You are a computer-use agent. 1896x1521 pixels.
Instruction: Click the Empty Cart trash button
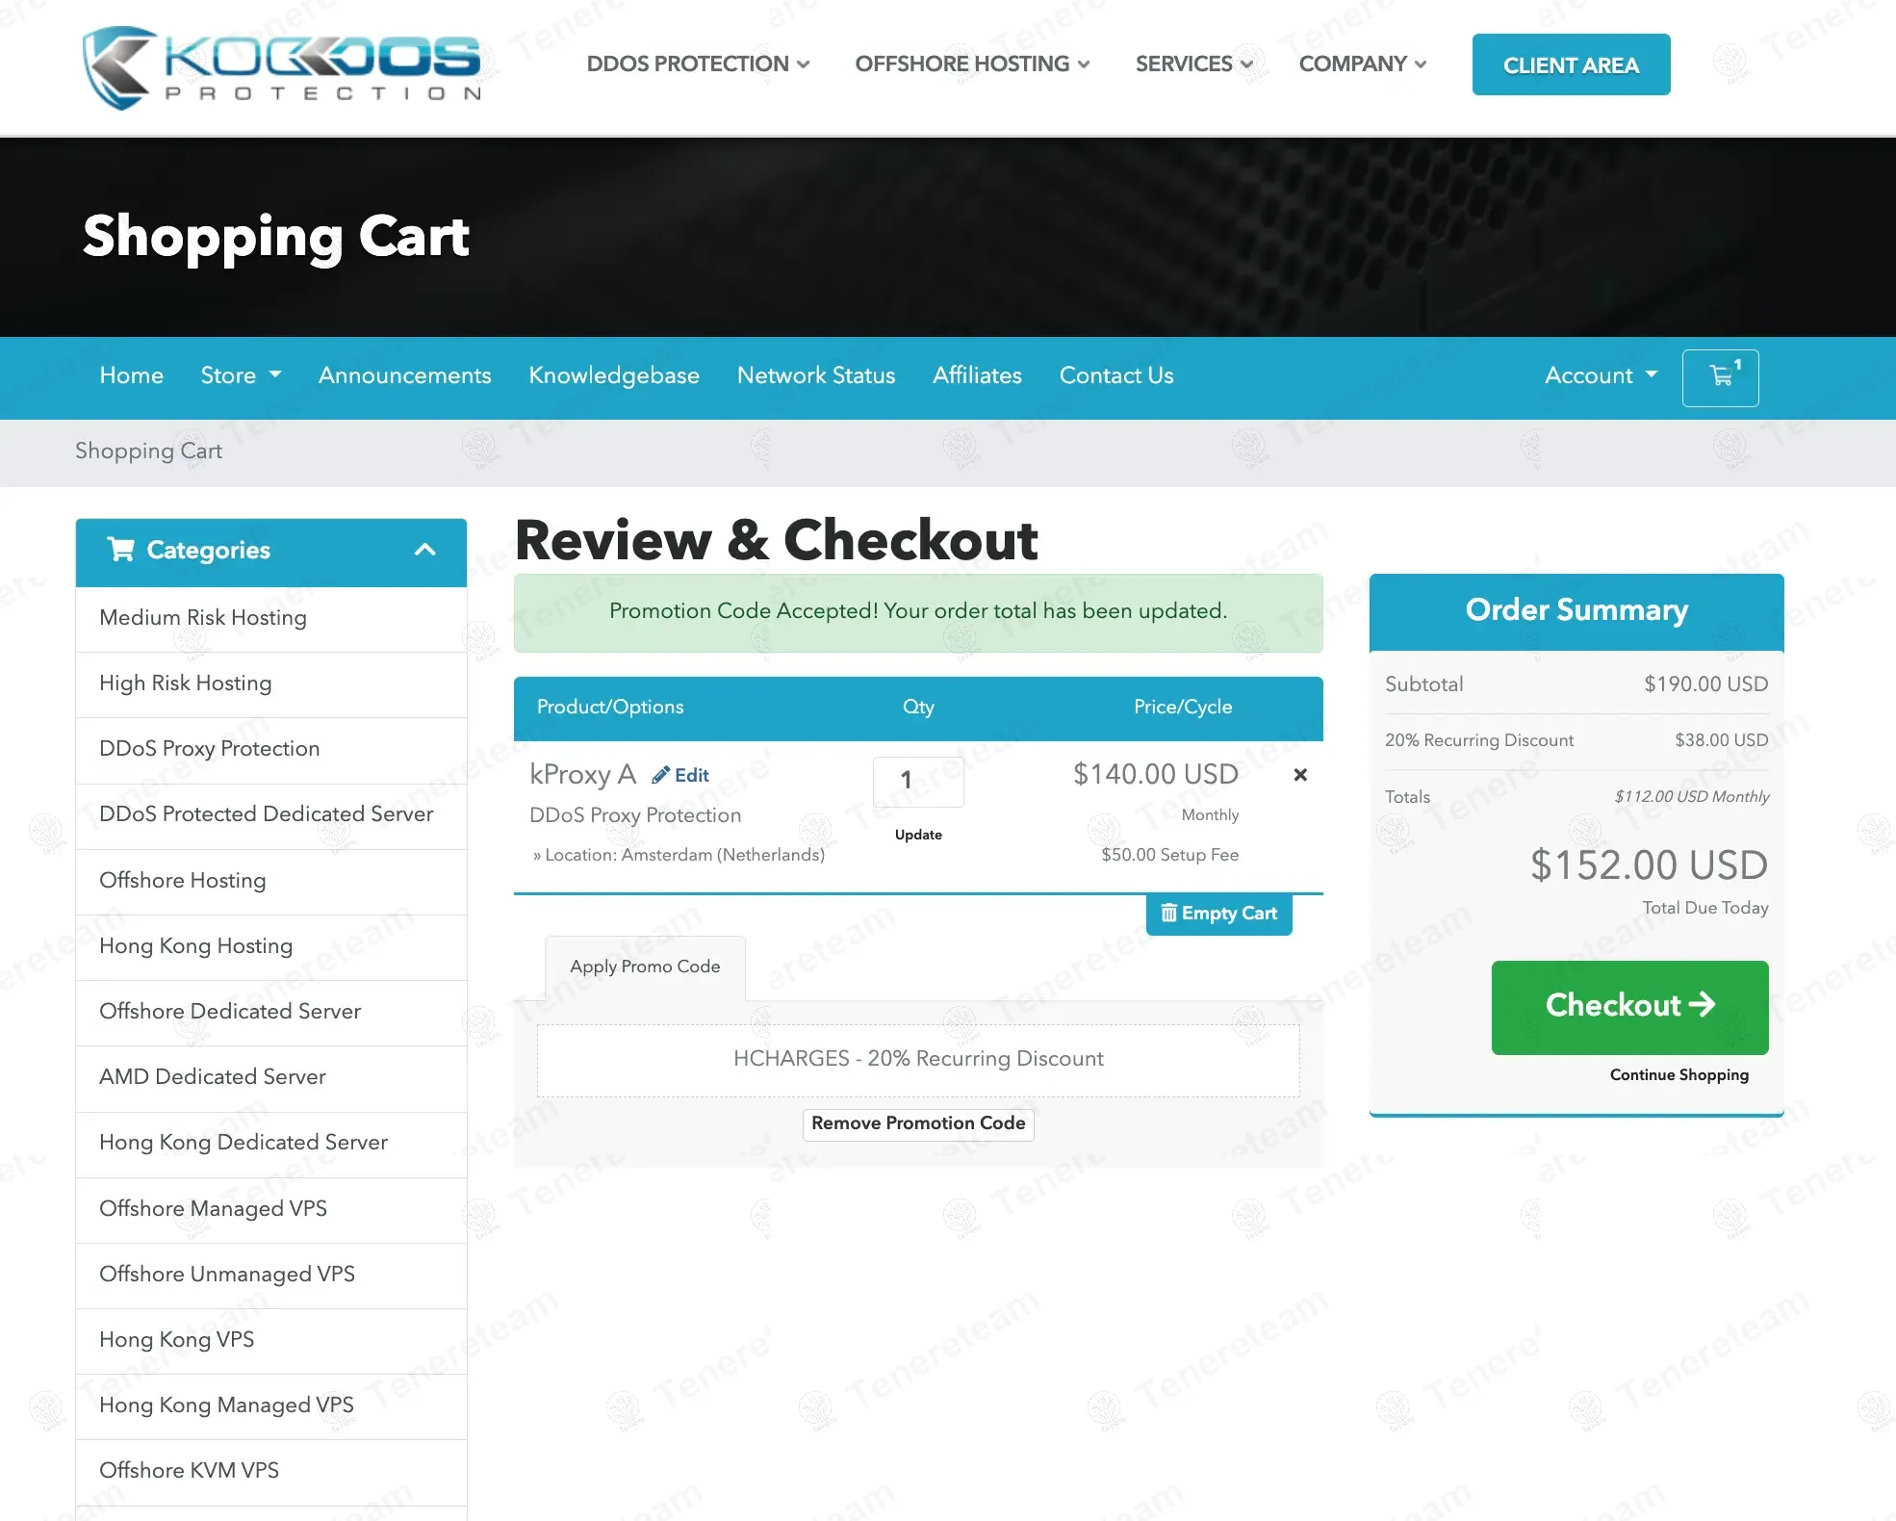tap(1218, 914)
